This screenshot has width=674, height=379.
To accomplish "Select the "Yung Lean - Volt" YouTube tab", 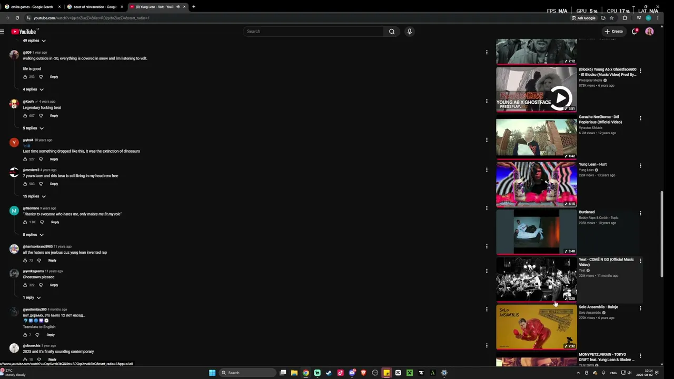I will [x=157, y=7].
